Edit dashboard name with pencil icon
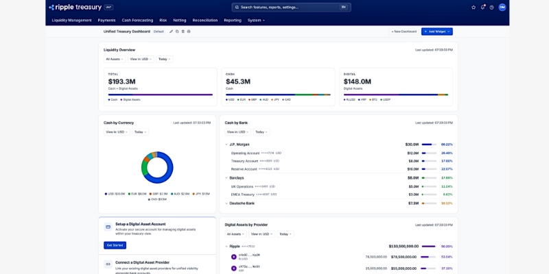This screenshot has height=274, width=549. (171, 32)
